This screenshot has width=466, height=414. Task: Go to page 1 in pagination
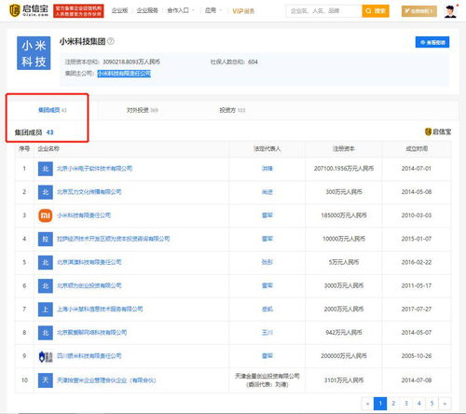tap(380, 404)
